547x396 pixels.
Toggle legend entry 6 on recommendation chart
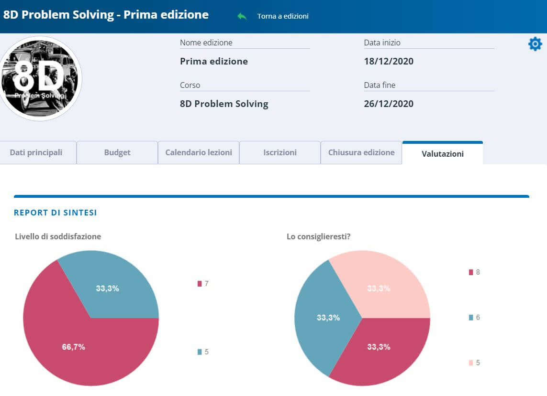coord(474,317)
